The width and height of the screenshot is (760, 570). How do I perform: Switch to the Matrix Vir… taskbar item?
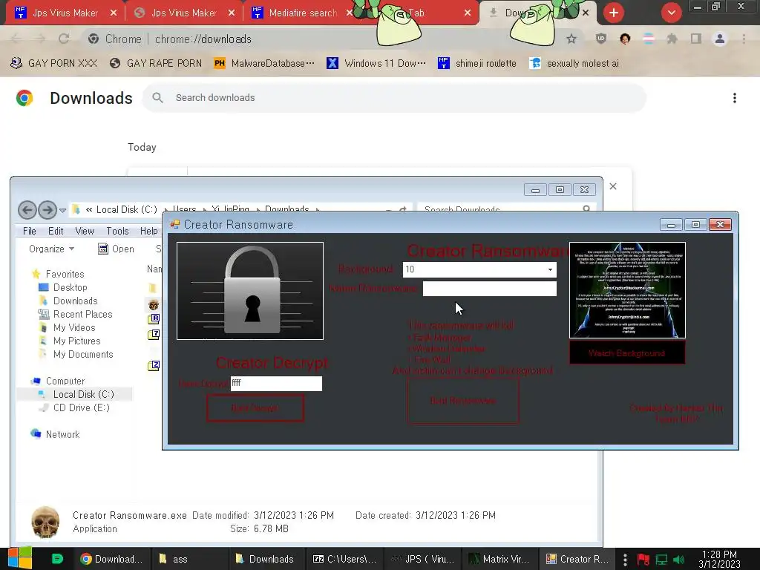coord(499,559)
